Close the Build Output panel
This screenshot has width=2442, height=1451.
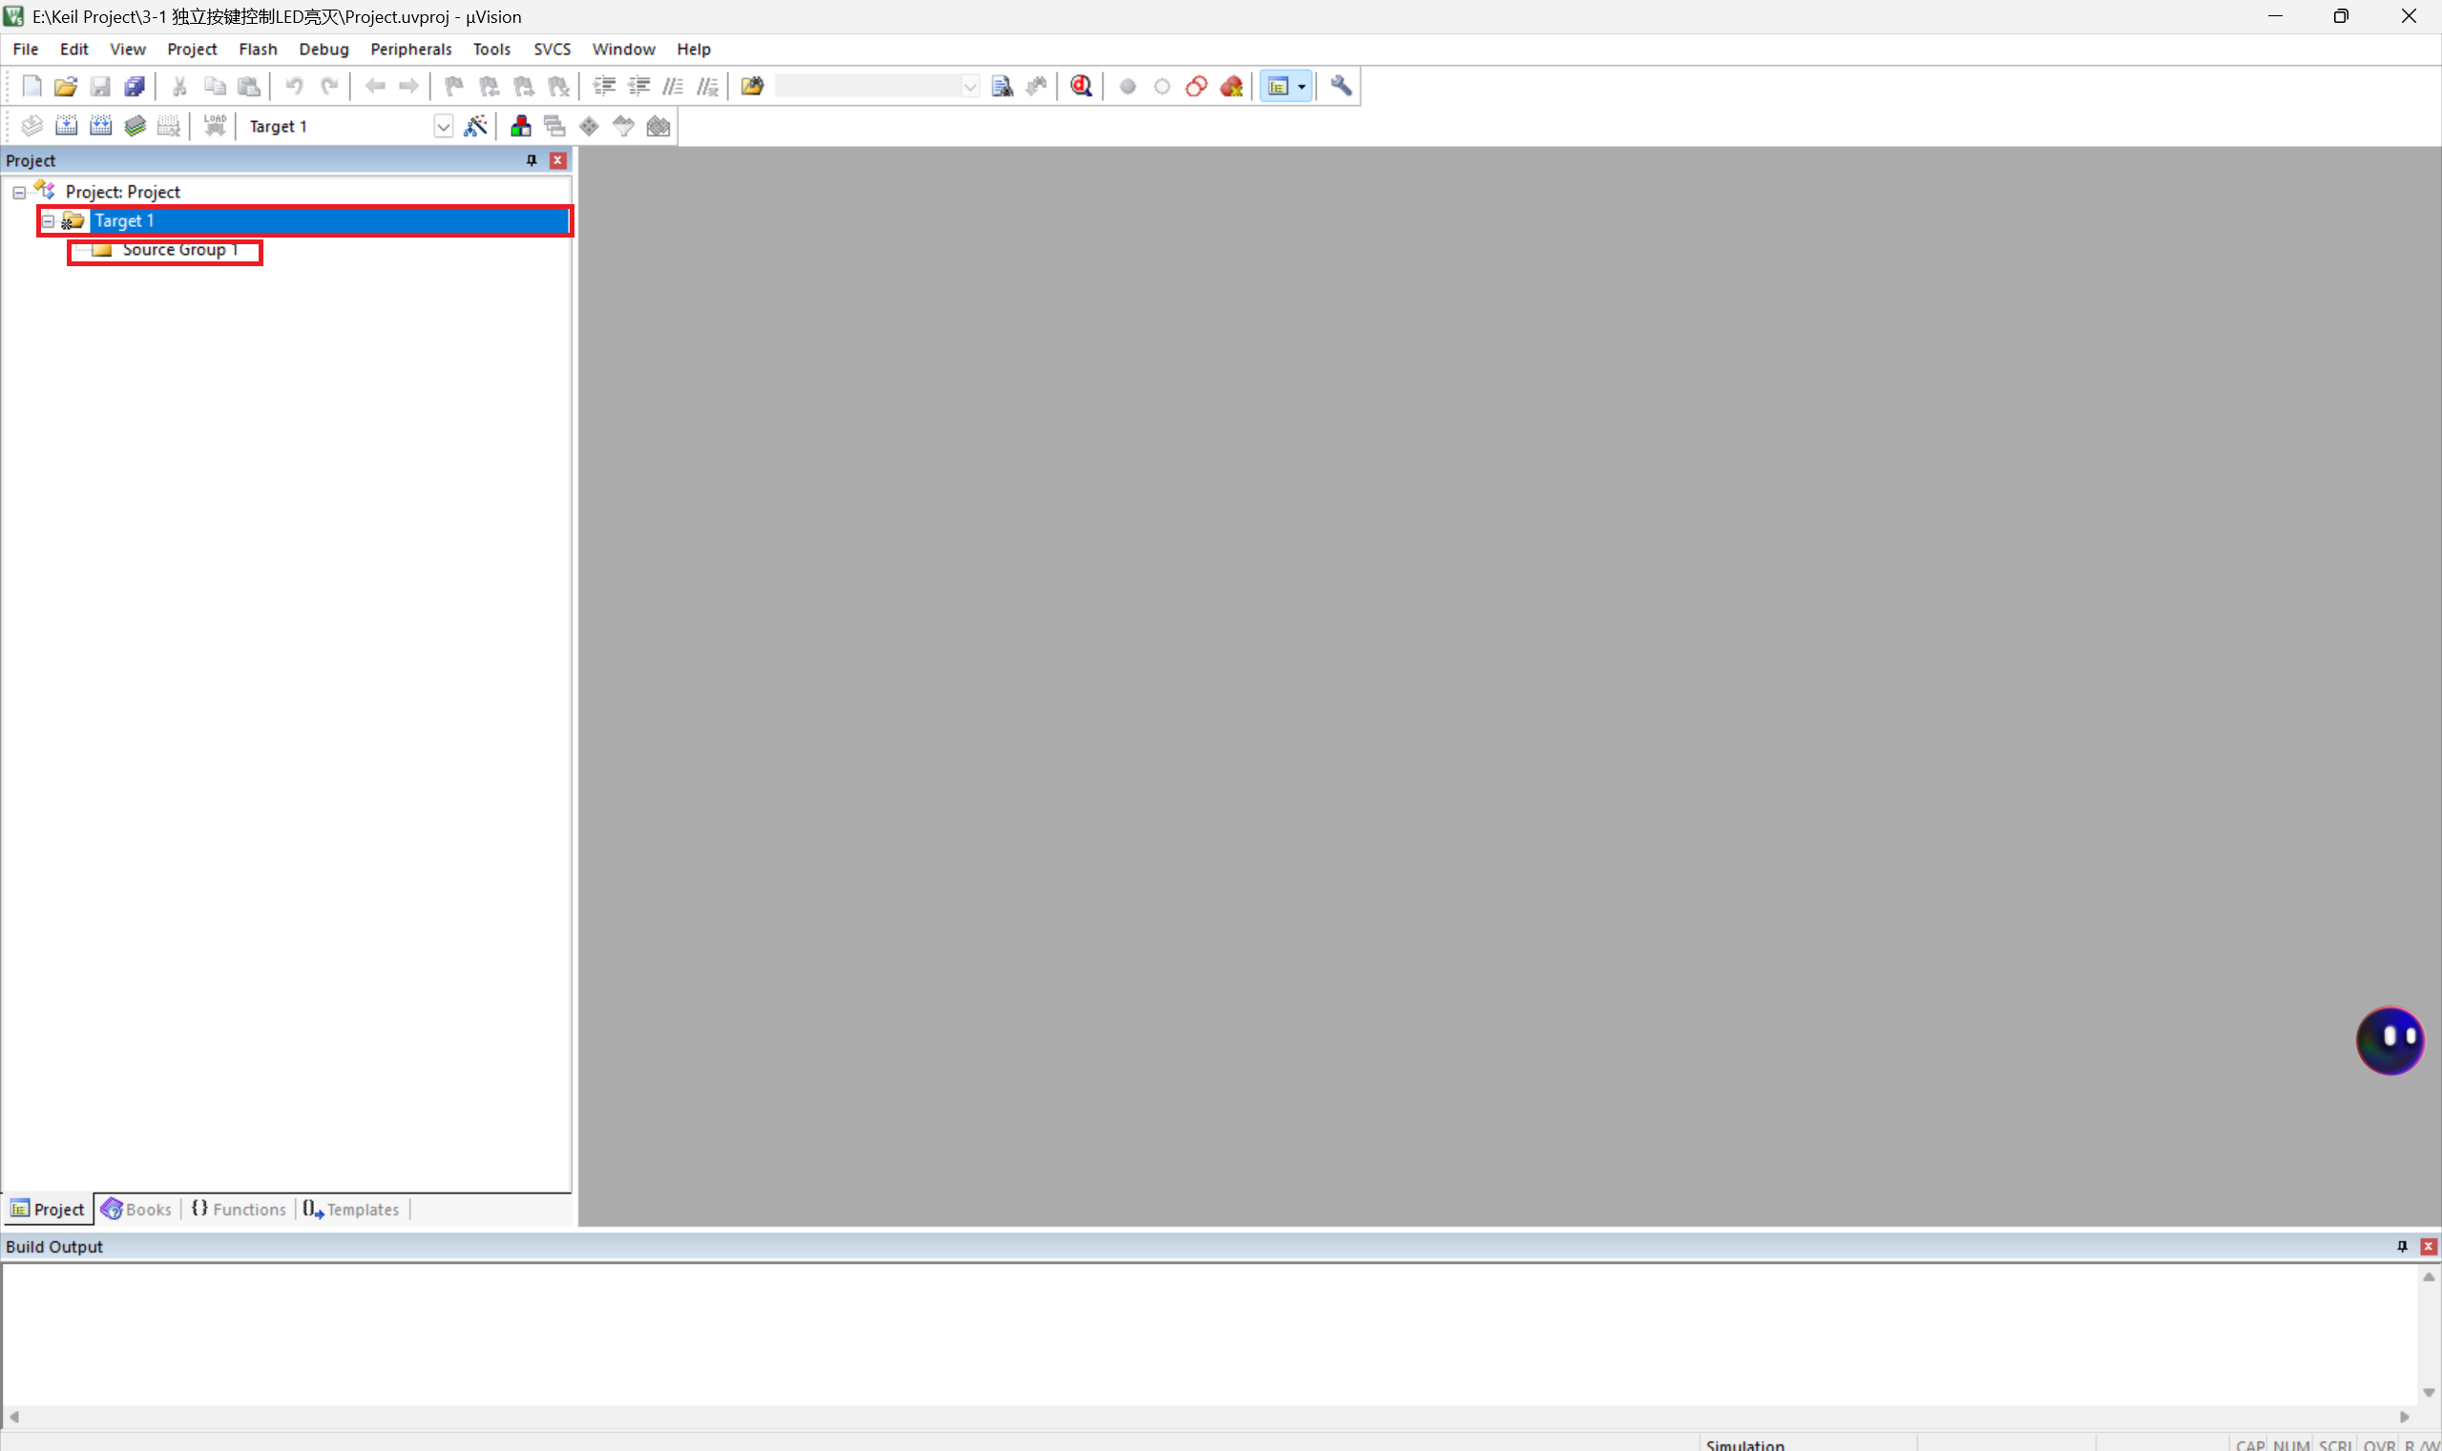(x=2428, y=1246)
